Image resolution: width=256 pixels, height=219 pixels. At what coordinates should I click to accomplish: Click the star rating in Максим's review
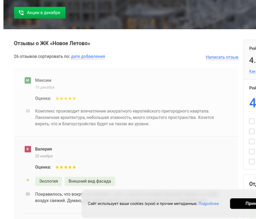coord(66,98)
